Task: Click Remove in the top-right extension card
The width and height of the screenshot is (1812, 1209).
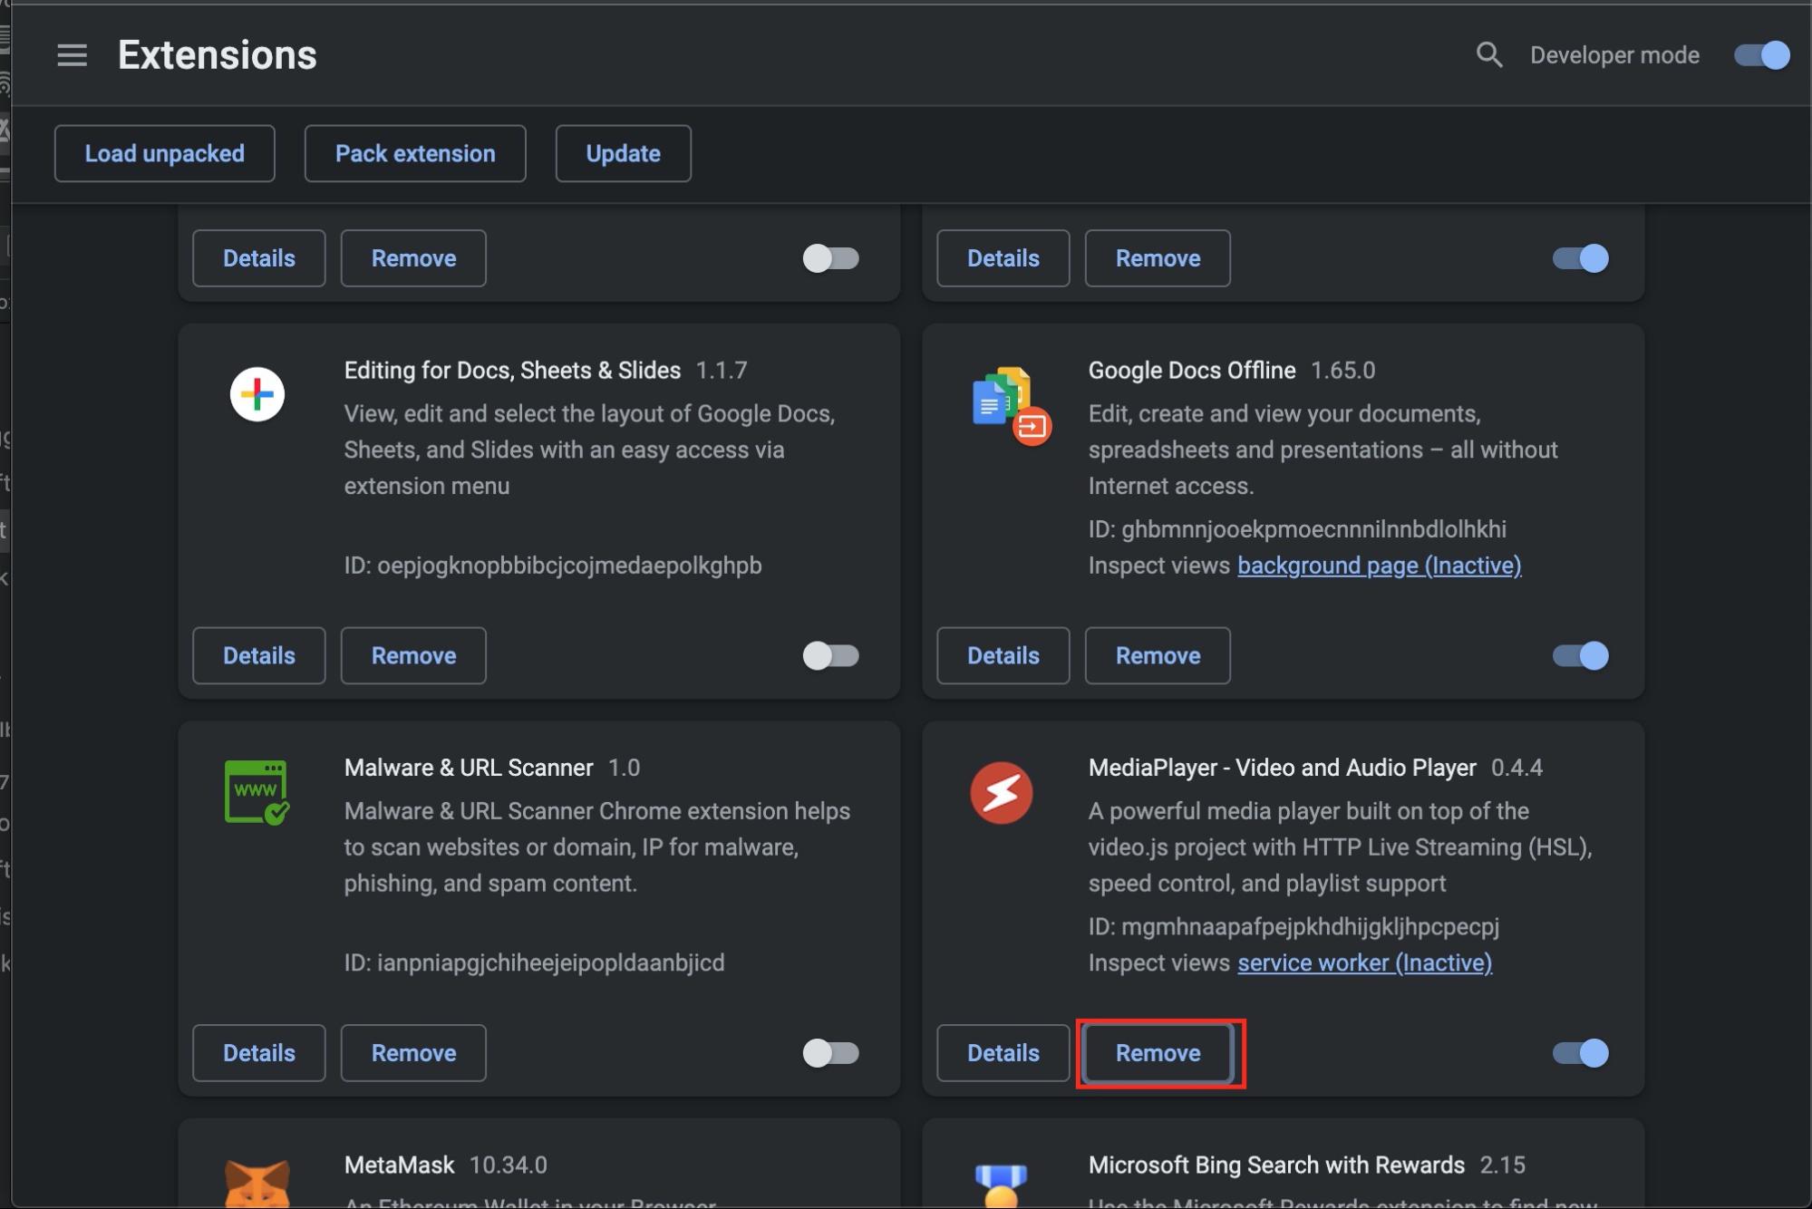Action: coord(1158,258)
